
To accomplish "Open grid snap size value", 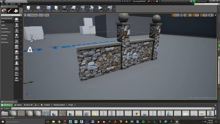I will click(x=190, y=15).
